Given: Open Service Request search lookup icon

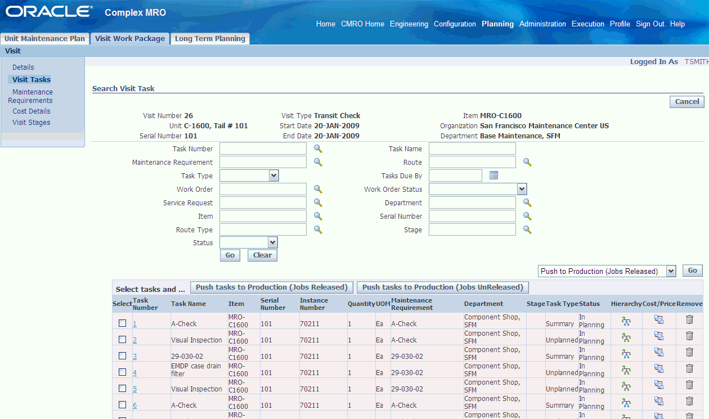Looking at the screenshot, I should point(318,202).
